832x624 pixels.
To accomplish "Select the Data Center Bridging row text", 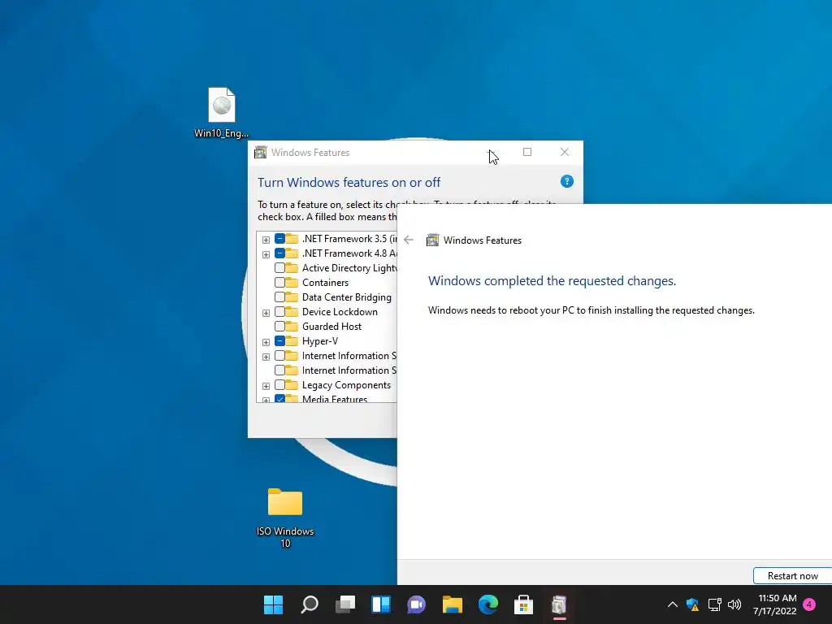I will (x=346, y=297).
